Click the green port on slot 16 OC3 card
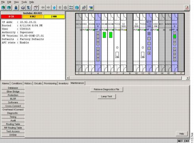The width and height of the screenshot is (194, 143). 175,36
